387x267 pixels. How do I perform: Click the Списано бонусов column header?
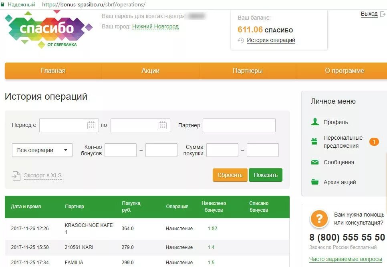pyautogui.click(x=259, y=207)
